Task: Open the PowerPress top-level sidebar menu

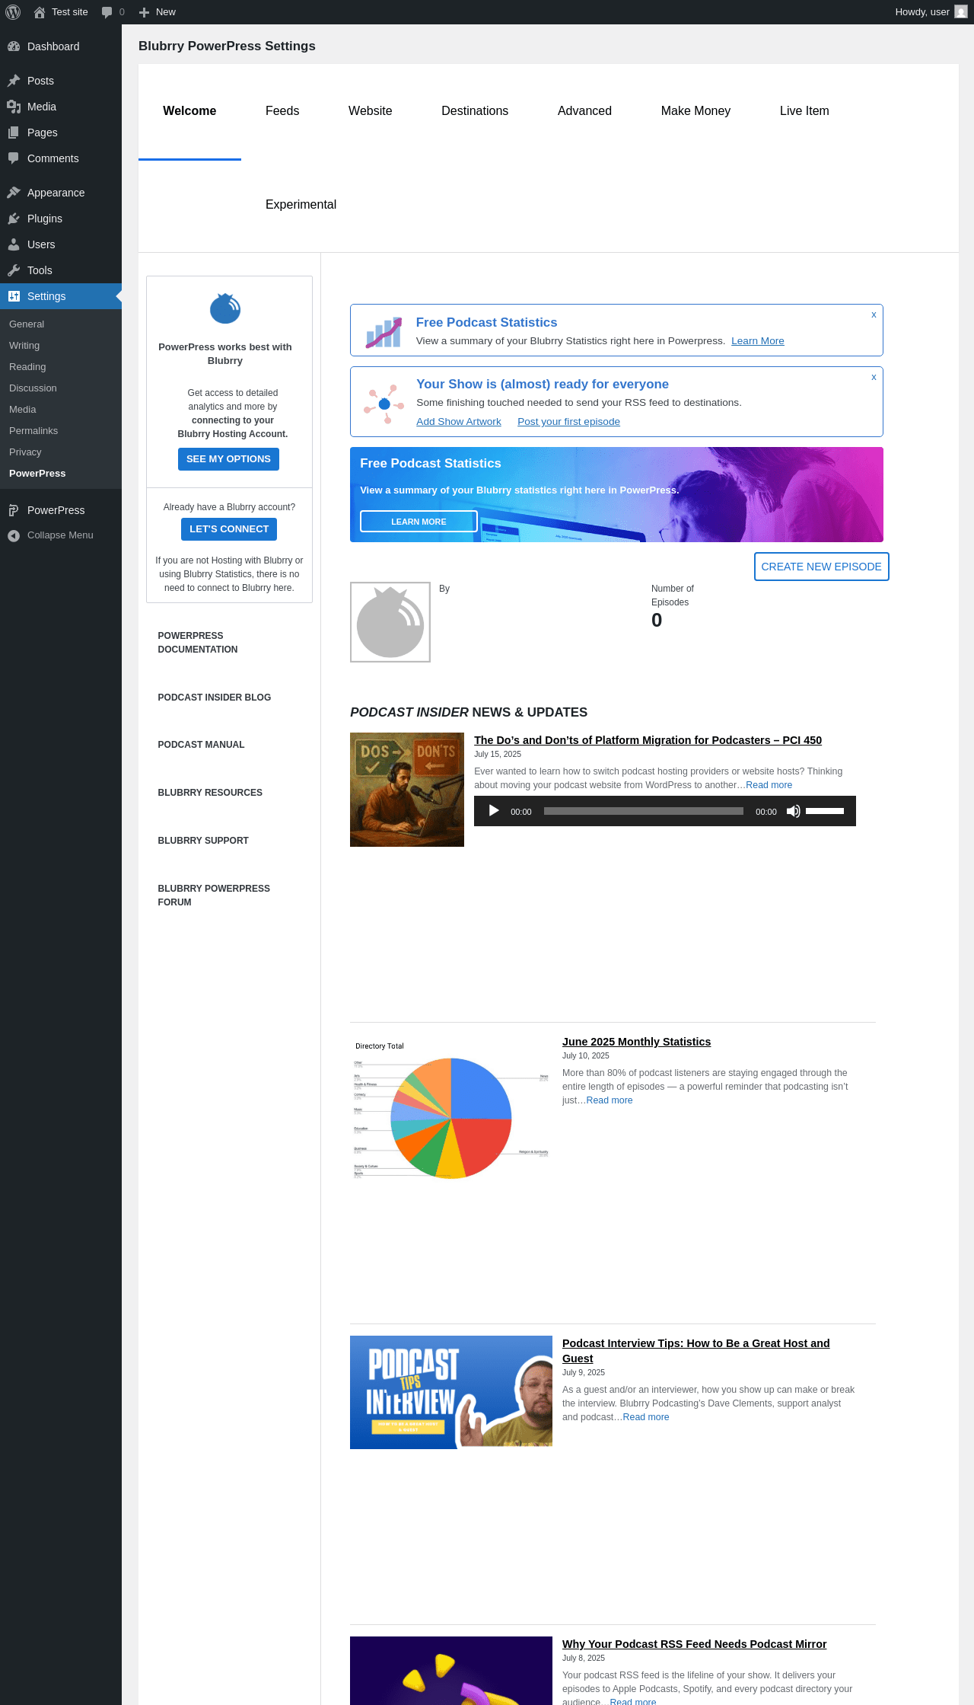Action: point(61,510)
